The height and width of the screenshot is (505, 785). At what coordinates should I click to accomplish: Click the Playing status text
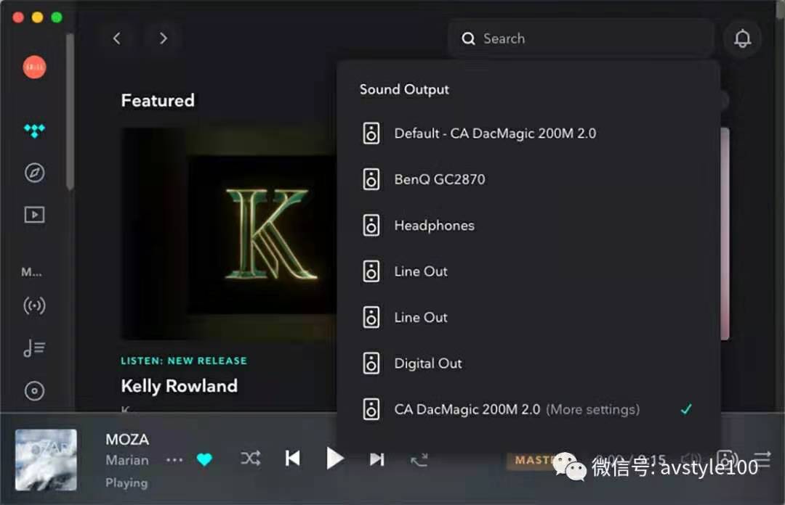[126, 483]
